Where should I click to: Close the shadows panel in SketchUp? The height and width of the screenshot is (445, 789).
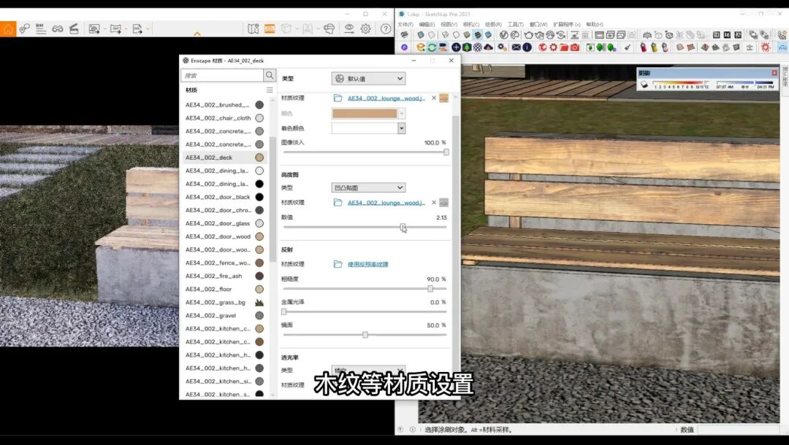pyautogui.click(x=774, y=73)
